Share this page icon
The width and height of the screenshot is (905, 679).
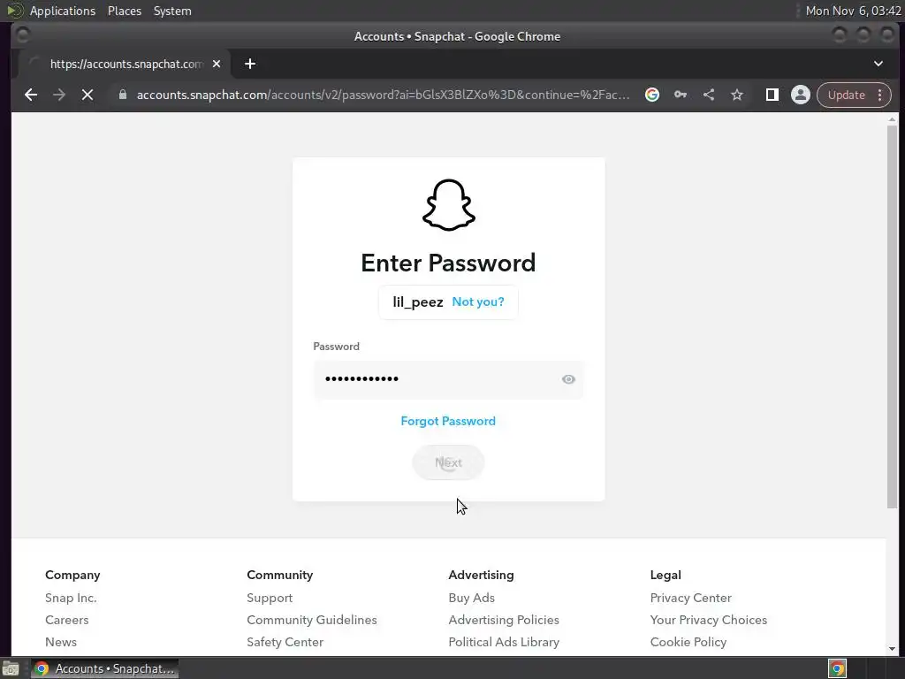pyautogui.click(x=709, y=95)
